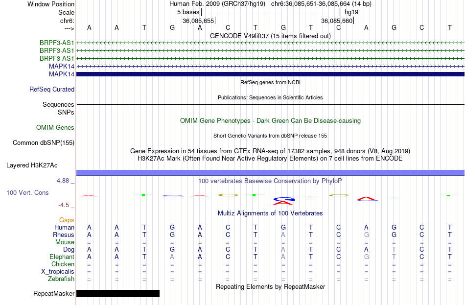The width and height of the screenshot is (465, 305).
Task: Click the RepeatMasker side label
Action: pos(54,293)
